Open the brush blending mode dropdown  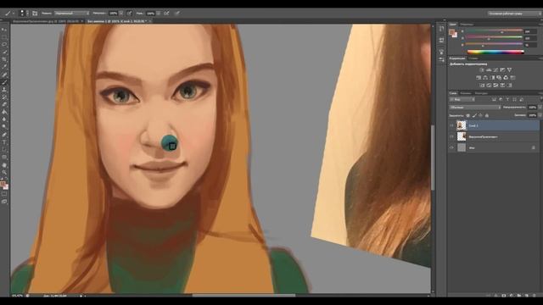[x=71, y=14]
